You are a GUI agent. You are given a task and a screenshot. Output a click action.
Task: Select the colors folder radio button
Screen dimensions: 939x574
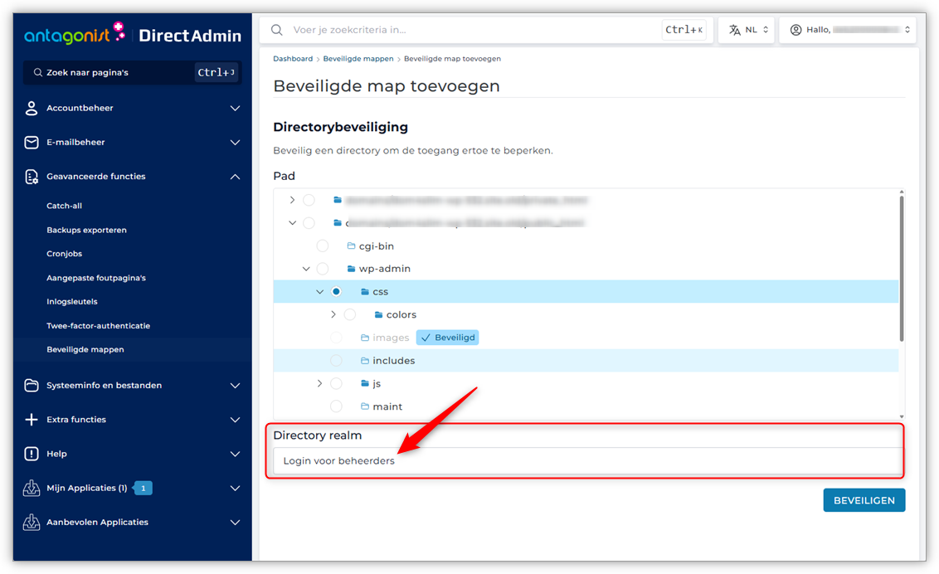coord(350,315)
